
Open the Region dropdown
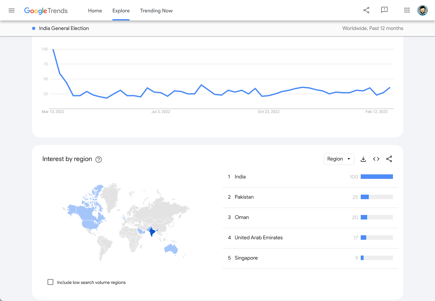[x=339, y=159]
